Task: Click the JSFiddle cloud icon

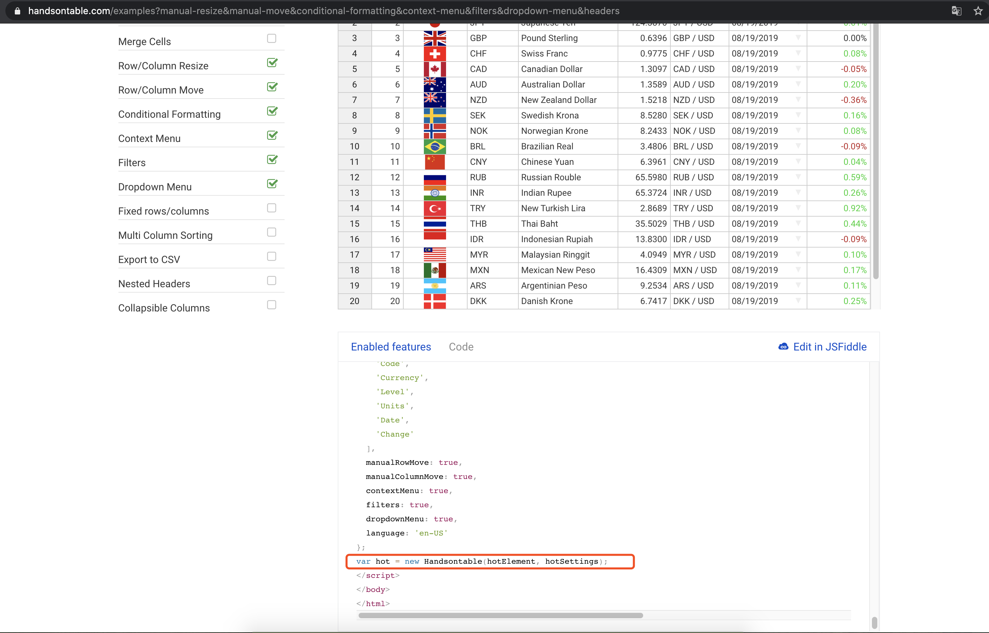Action: point(783,346)
